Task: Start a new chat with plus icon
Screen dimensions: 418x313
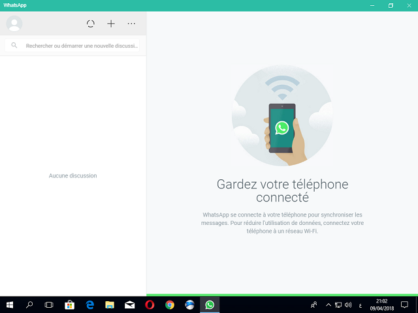Action: pyautogui.click(x=111, y=23)
